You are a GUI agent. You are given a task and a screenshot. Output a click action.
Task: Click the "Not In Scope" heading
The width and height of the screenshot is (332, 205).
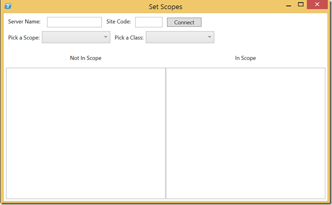coord(86,58)
